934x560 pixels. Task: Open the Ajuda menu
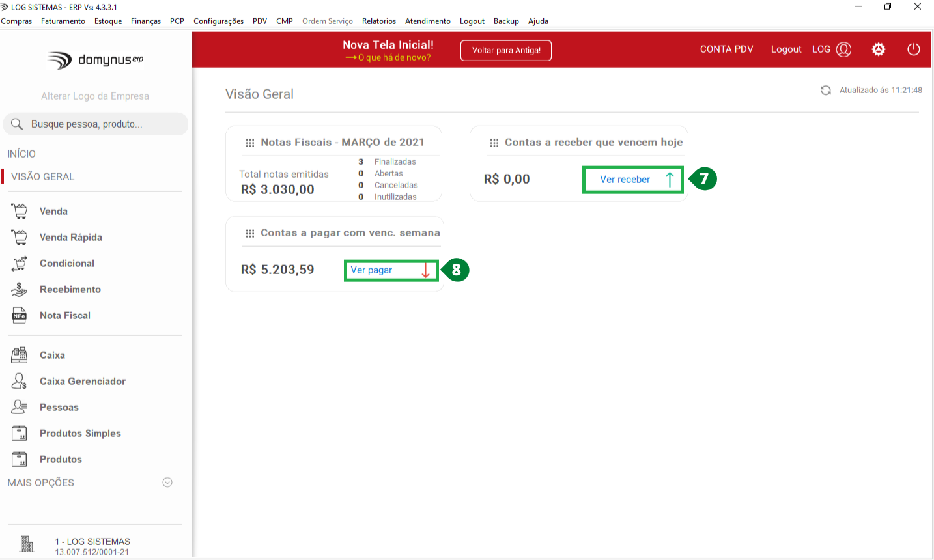click(x=538, y=21)
